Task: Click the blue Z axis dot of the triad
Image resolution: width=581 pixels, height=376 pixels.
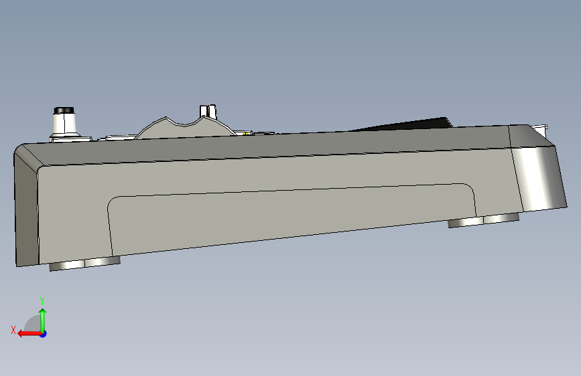Action: coord(44,334)
